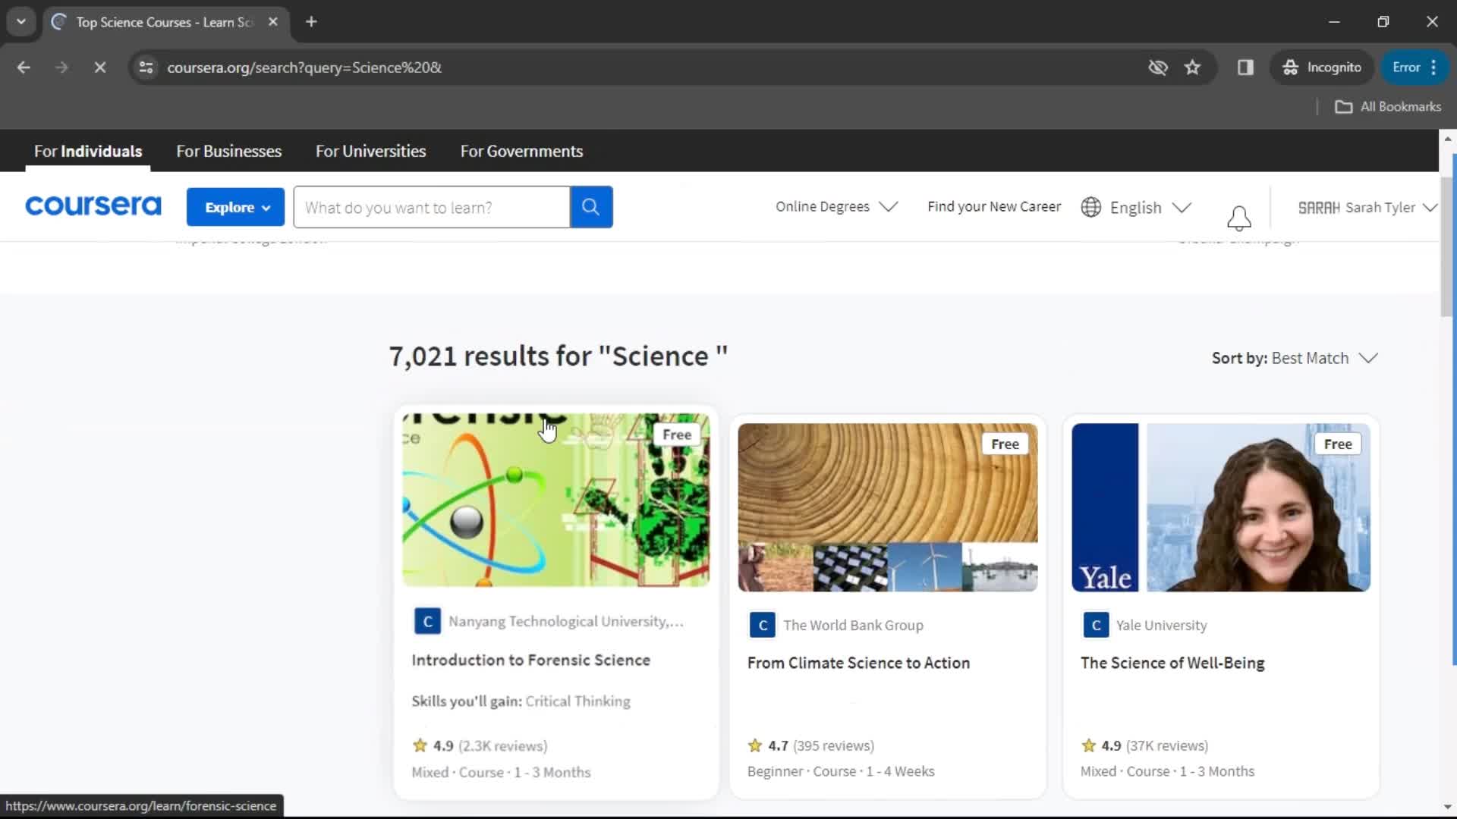Open site information icon in address bar
This screenshot has width=1457, height=819.
point(146,67)
